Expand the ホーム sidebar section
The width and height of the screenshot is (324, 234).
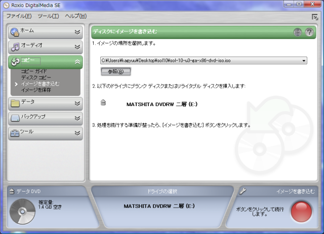[x=77, y=32]
